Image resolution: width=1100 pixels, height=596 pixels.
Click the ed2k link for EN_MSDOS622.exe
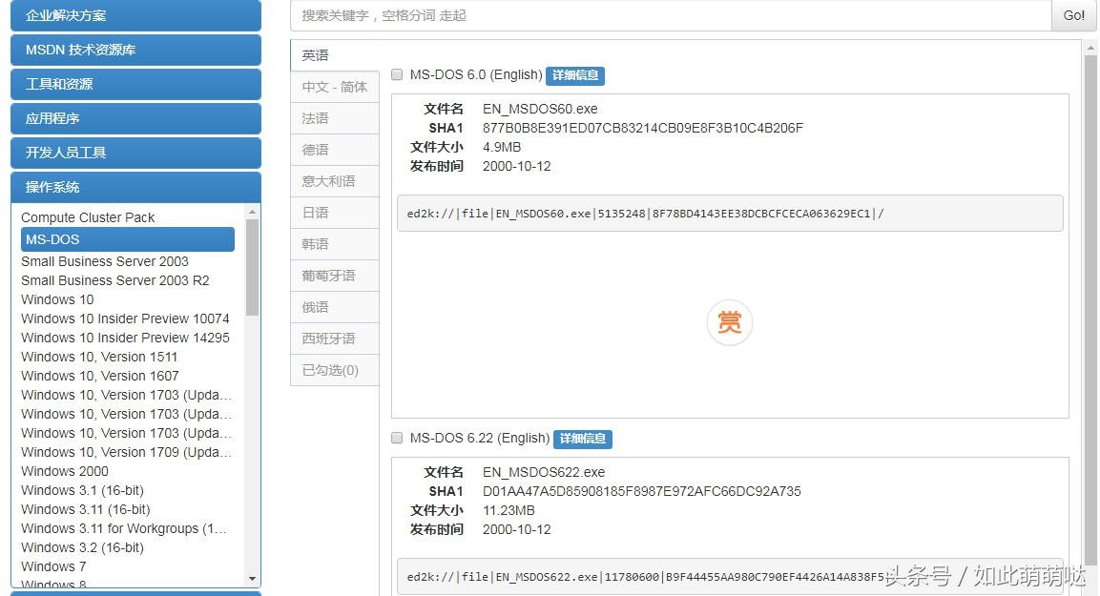pos(649,577)
